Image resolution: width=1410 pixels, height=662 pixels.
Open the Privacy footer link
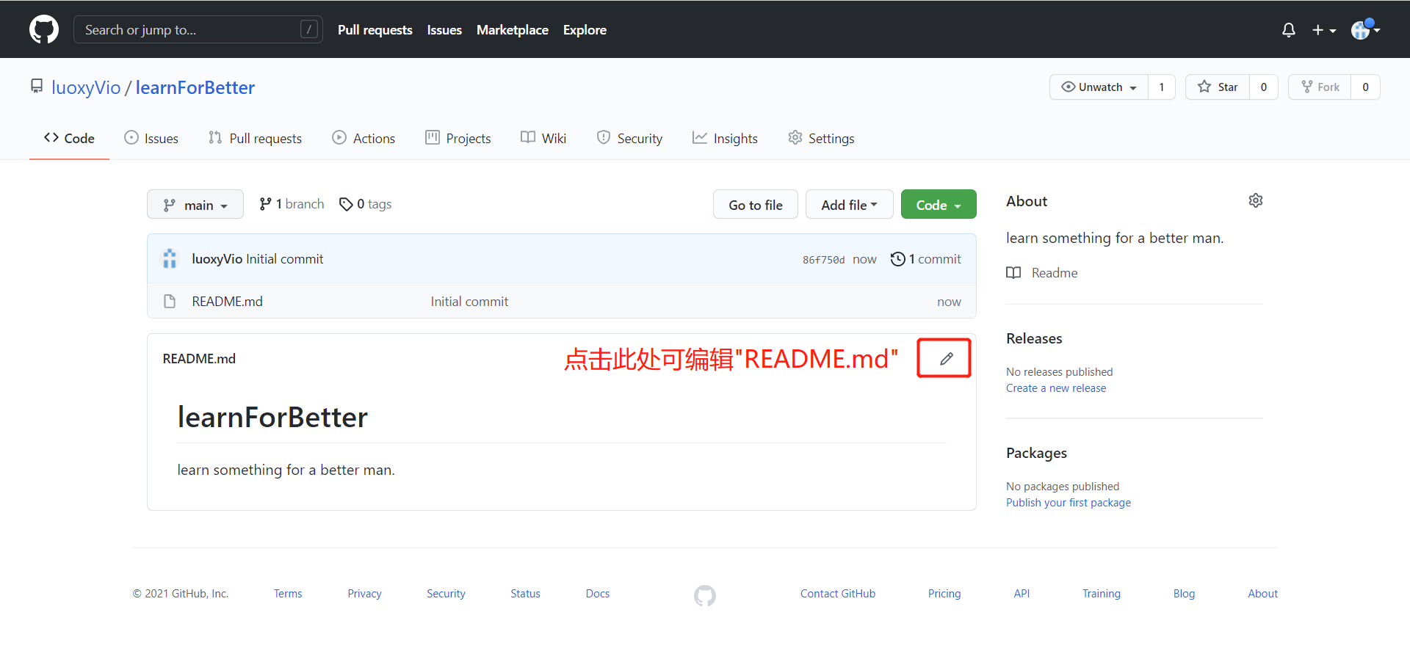[x=364, y=594]
